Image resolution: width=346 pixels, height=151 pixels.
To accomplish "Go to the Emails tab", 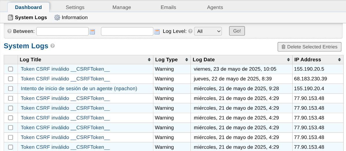I will pos(168,8).
